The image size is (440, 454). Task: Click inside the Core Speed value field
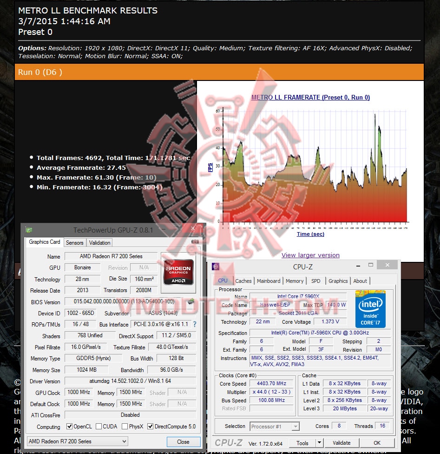[271, 383]
